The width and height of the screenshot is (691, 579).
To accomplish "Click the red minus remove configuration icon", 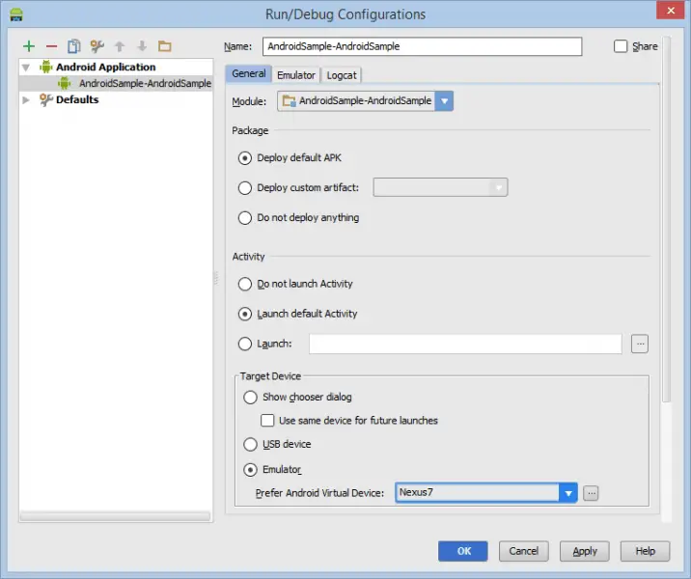I will 51,46.
